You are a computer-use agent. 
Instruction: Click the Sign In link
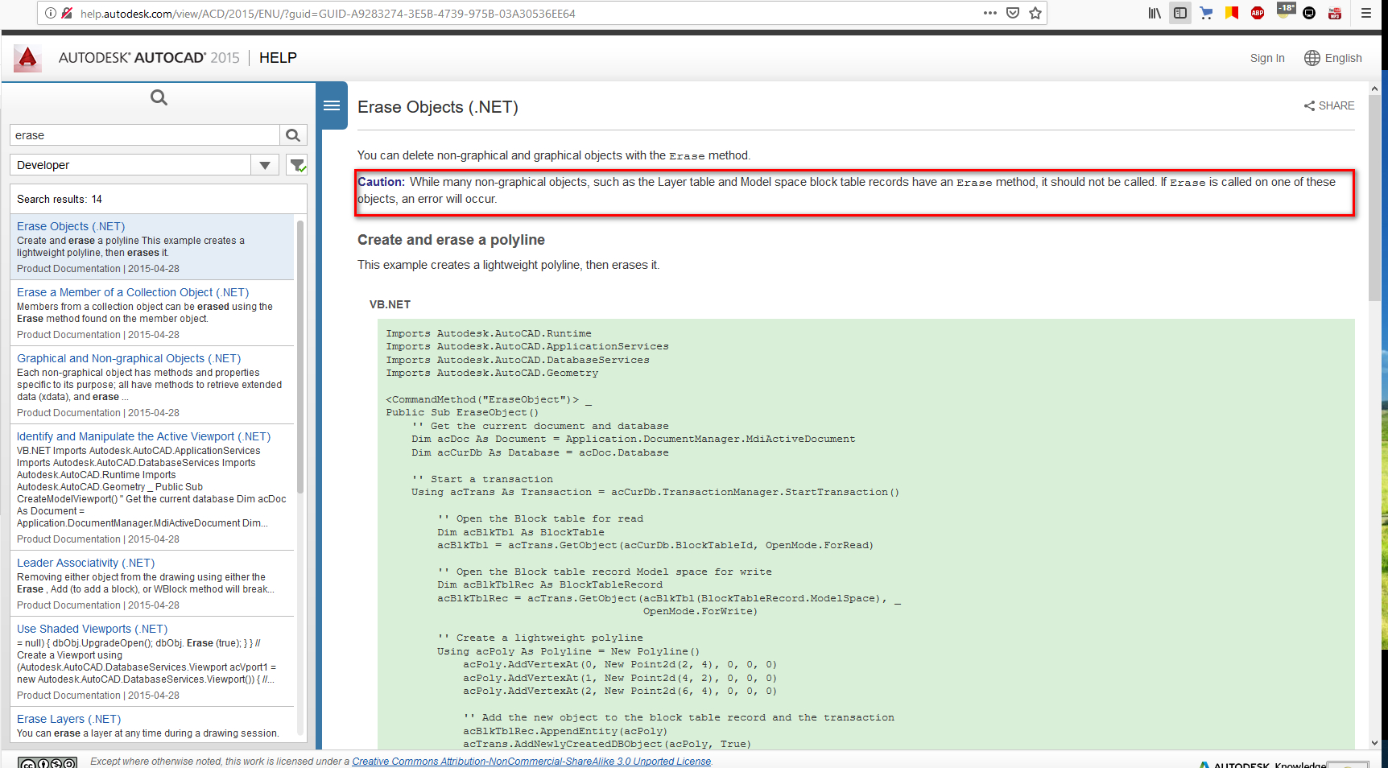tap(1267, 58)
